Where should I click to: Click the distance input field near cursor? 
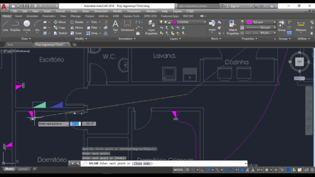pyautogui.click(x=75, y=124)
